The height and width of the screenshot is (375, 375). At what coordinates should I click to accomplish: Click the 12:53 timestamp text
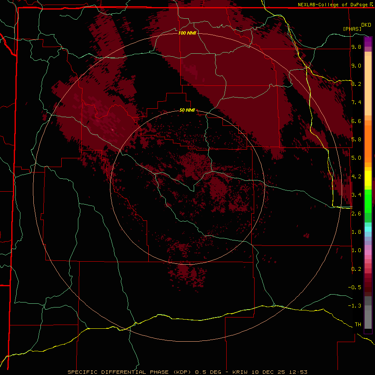tap(298, 372)
